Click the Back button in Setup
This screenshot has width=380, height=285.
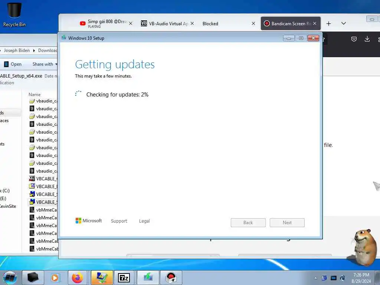(248, 223)
